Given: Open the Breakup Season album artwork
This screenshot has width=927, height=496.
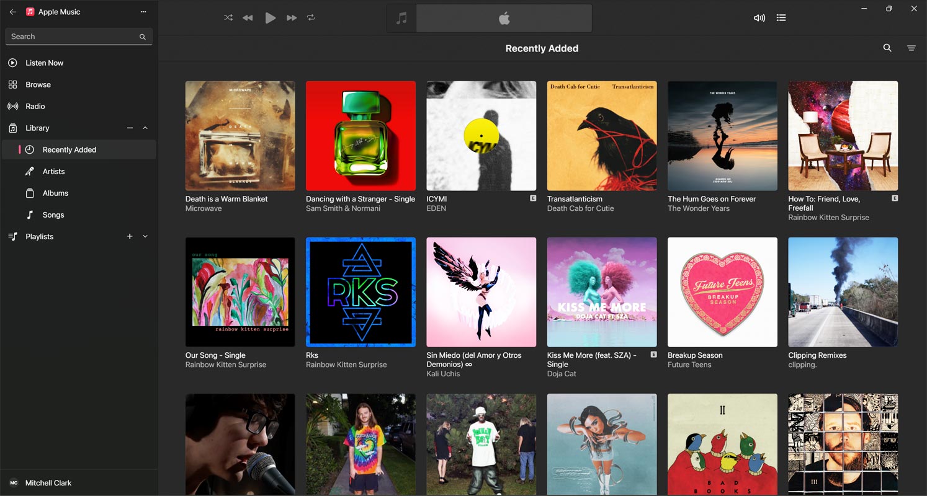Looking at the screenshot, I should pyautogui.click(x=722, y=292).
